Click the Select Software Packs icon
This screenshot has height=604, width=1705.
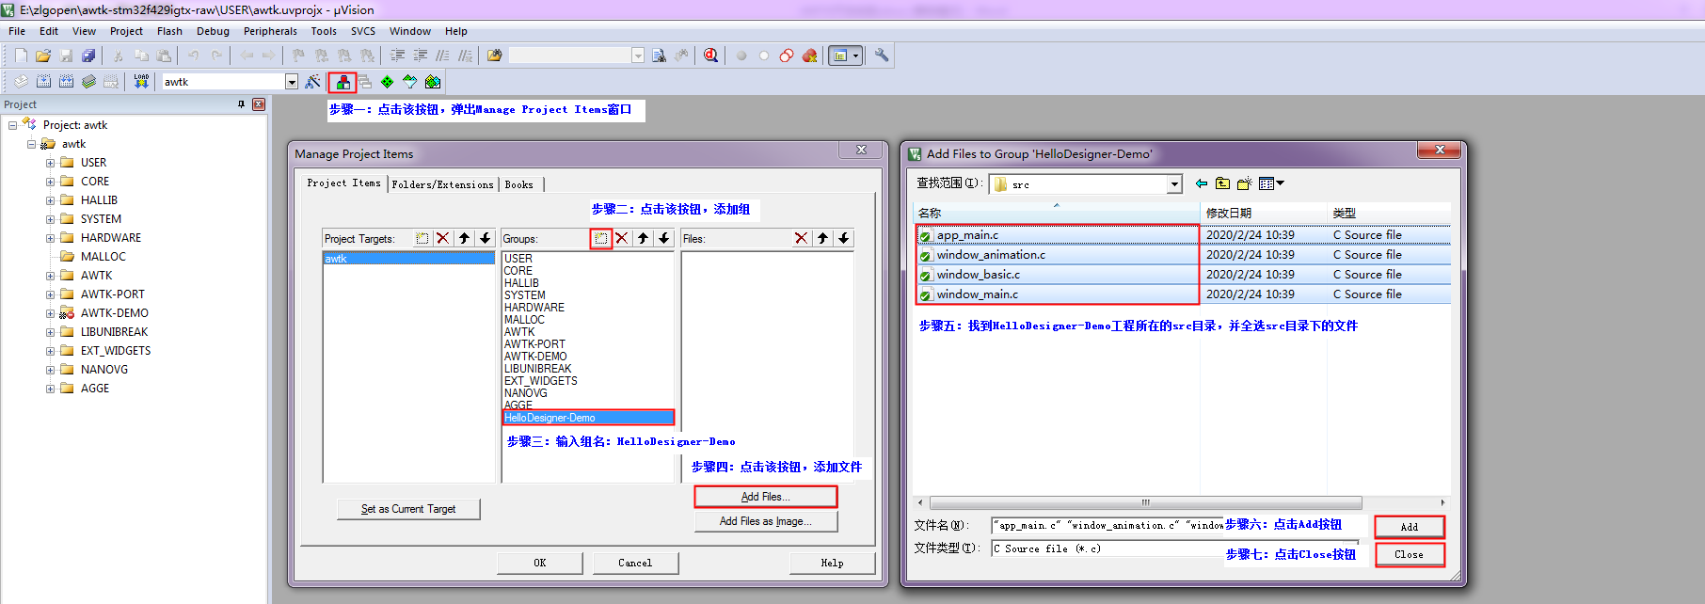pyautogui.click(x=410, y=82)
